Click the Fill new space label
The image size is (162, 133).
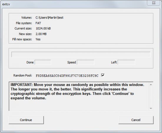pyautogui.click(x=22, y=39)
